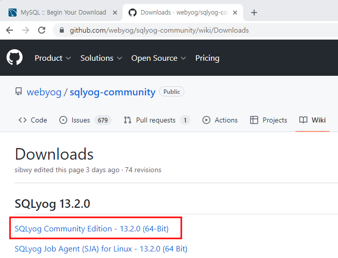Open a new browser tab with plus
Viewport: 338px width, 258px height.
[x=254, y=13]
